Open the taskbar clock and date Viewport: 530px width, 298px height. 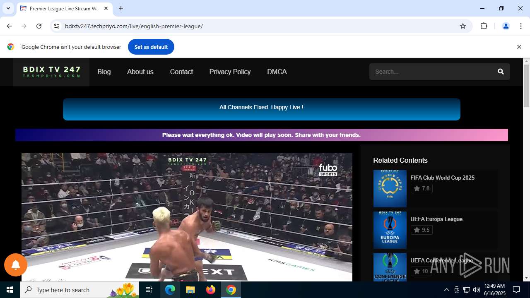[x=494, y=290]
